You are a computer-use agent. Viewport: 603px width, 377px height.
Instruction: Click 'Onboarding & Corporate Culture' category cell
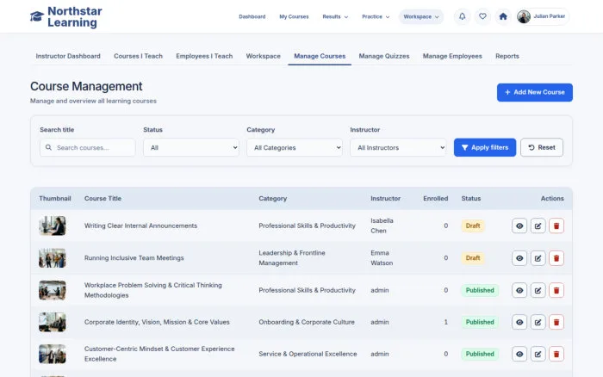coord(307,323)
